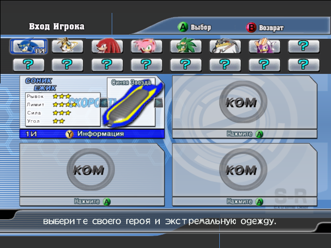
Task: Click the Возврат label
Action: pos(271,28)
